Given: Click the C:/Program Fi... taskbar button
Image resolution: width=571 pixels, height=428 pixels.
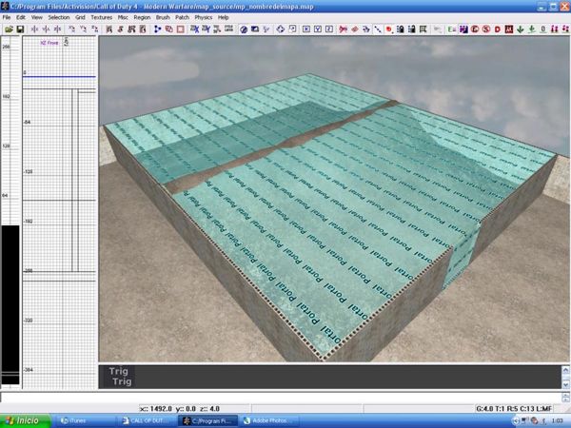Looking at the screenshot, I should [207, 420].
